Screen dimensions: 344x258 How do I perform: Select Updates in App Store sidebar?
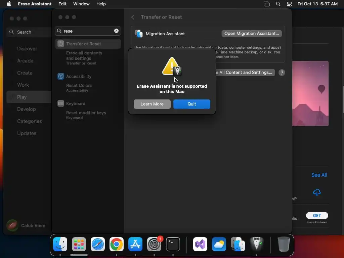pyautogui.click(x=27, y=133)
